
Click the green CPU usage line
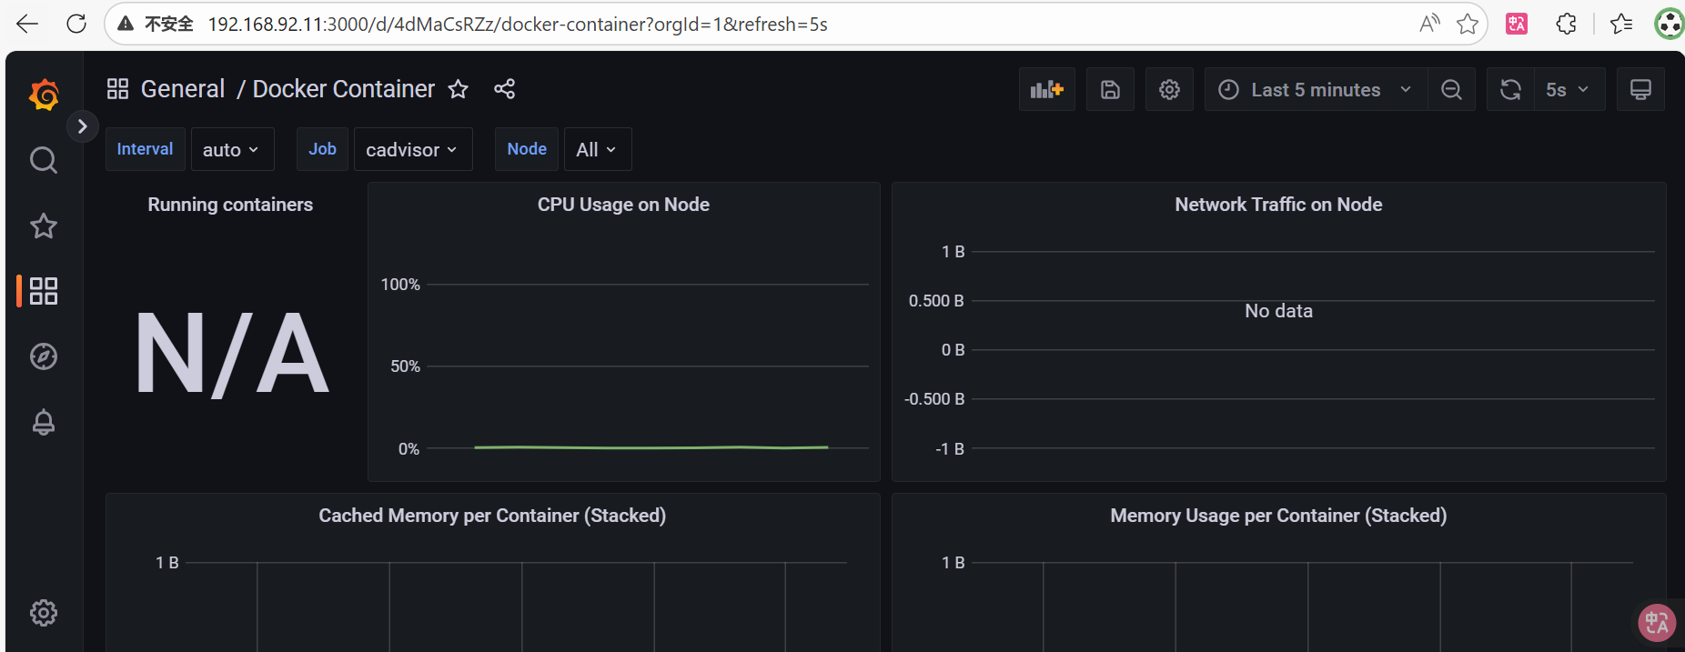[651, 447]
